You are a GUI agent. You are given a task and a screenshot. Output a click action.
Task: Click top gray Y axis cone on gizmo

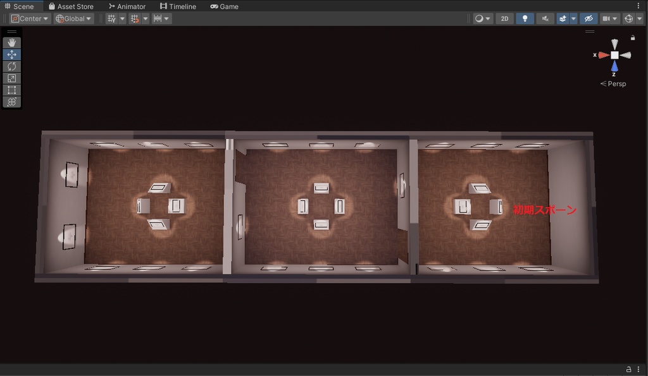click(x=614, y=44)
